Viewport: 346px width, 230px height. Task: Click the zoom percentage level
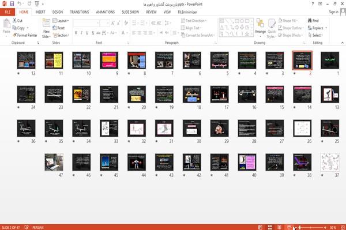point(333,227)
